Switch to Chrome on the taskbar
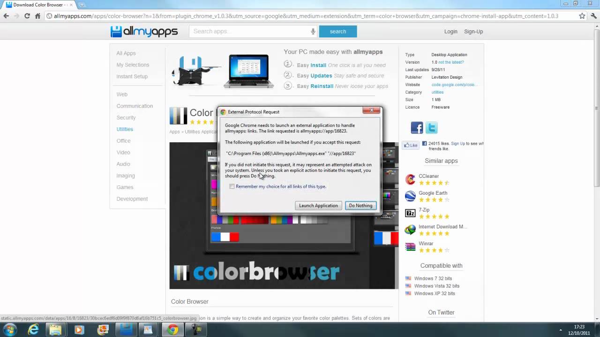600x337 pixels. (172, 330)
